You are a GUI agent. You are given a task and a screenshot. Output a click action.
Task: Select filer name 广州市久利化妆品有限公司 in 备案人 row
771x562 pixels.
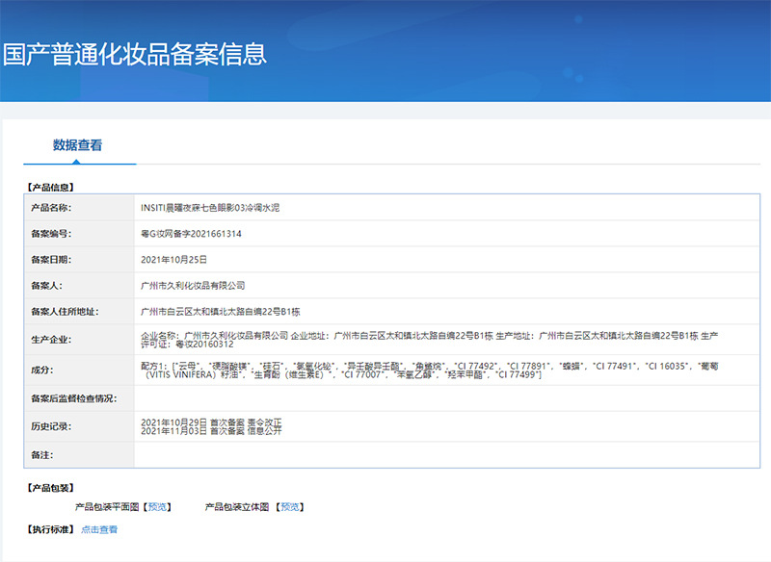point(193,286)
